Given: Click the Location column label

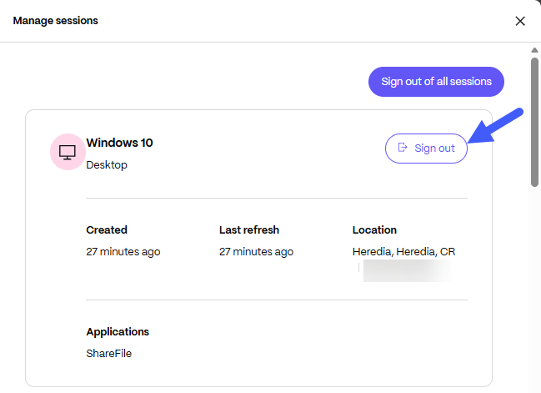Looking at the screenshot, I should point(374,229).
